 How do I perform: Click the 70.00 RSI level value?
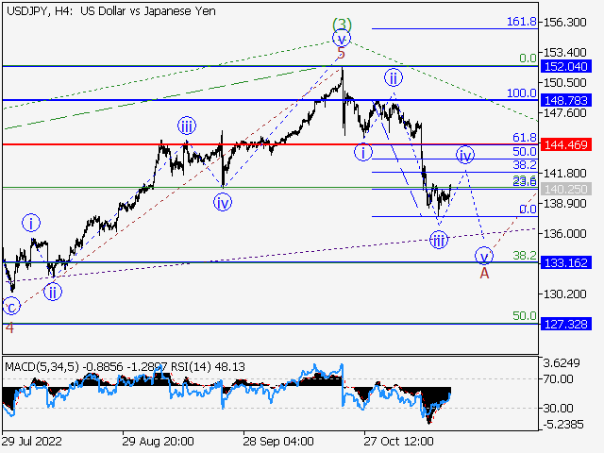558,379
